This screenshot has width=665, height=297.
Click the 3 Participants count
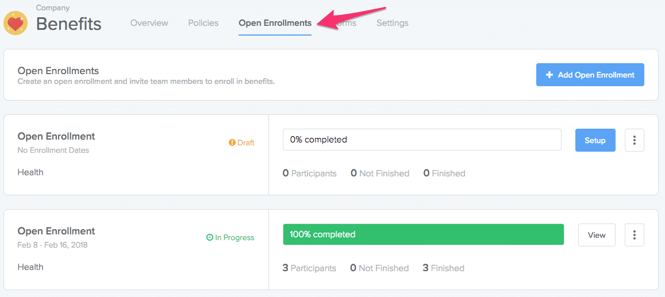pyautogui.click(x=309, y=268)
